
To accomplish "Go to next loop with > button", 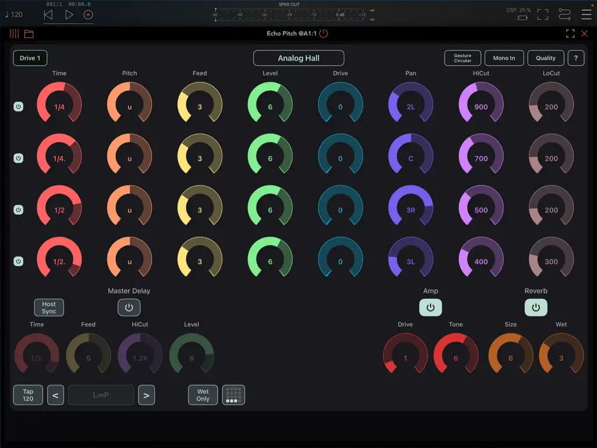I will pos(146,395).
